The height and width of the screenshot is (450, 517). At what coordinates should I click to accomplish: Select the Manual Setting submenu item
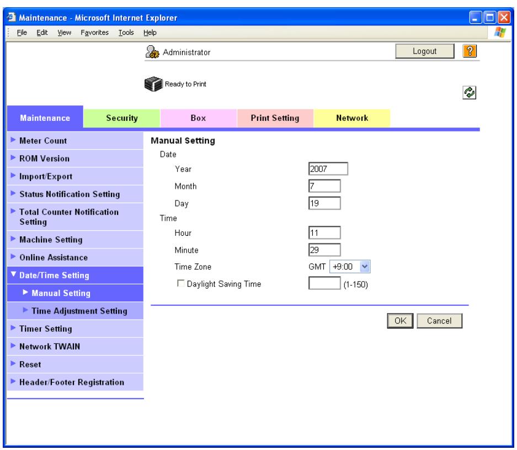click(75, 293)
